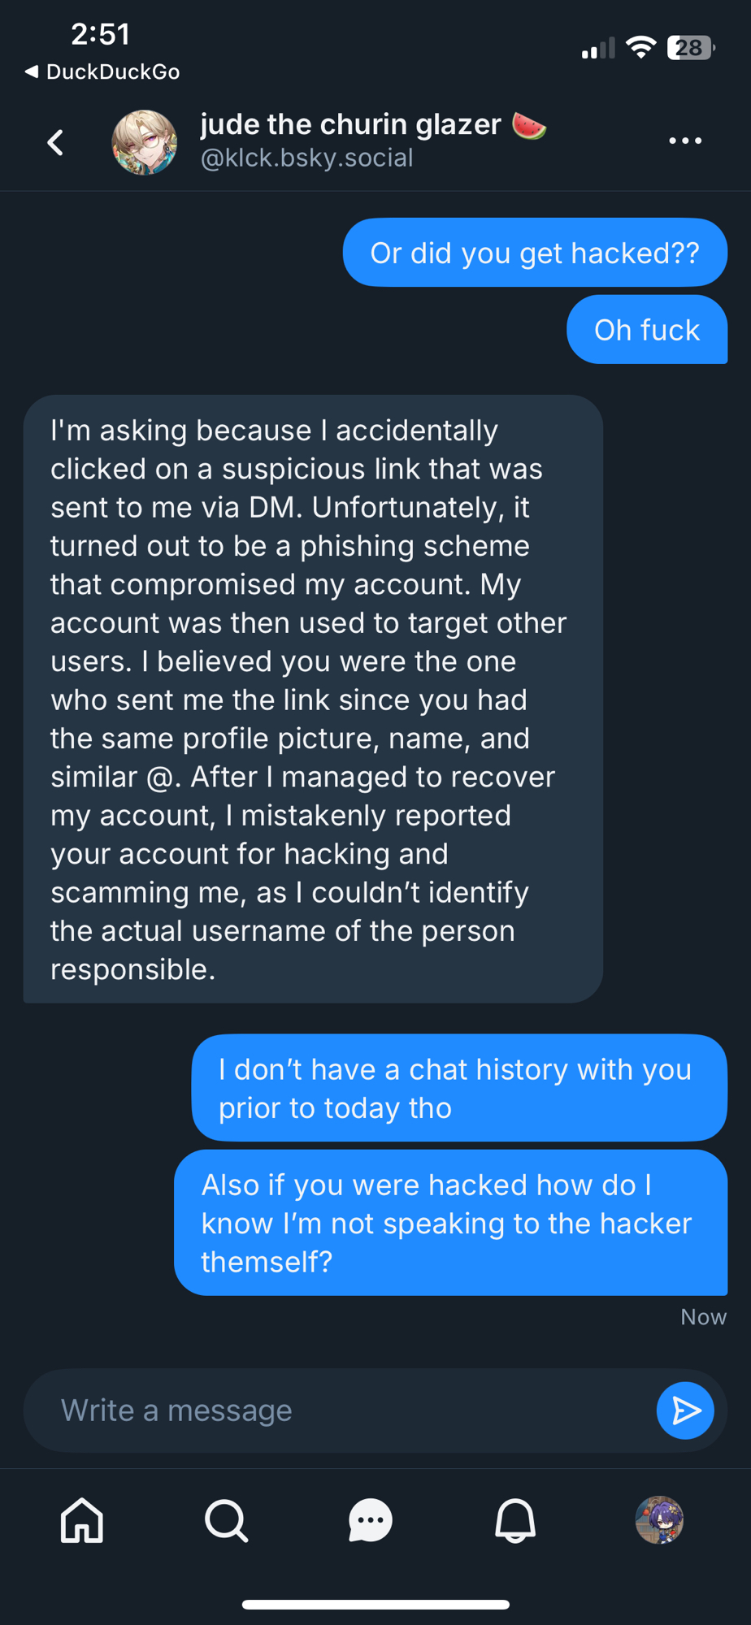
Task: Tap the battery indicator in status bar
Action: 690,48
